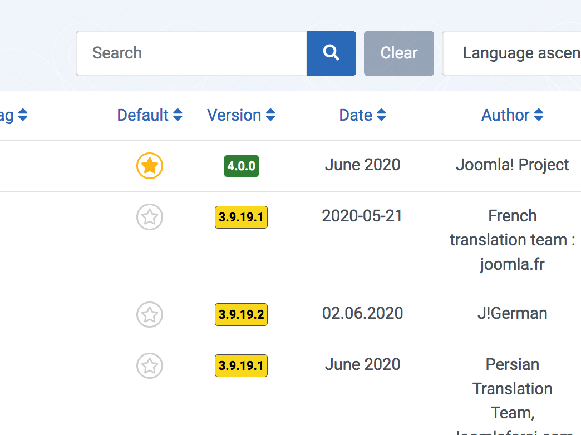
Task: Click the 3.9.19.2 version badge
Action: (x=241, y=315)
